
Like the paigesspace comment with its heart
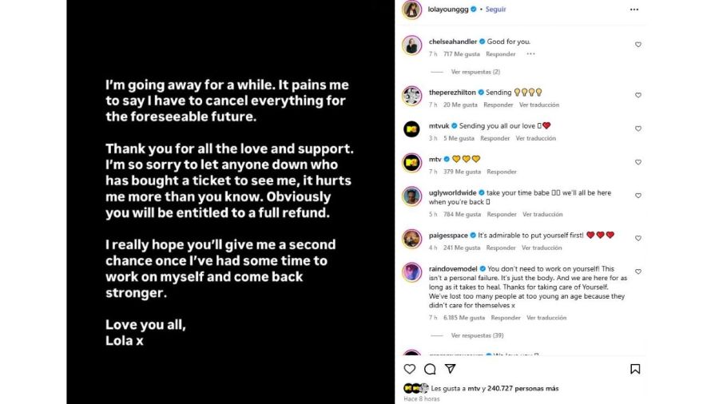click(638, 238)
